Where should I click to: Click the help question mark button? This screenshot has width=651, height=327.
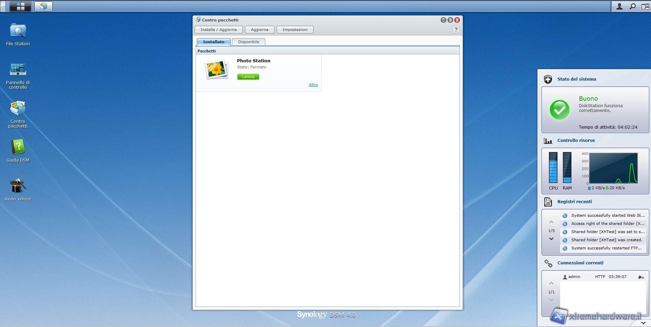(456, 30)
